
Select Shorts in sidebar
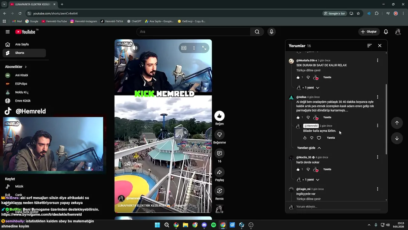(x=24, y=53)
